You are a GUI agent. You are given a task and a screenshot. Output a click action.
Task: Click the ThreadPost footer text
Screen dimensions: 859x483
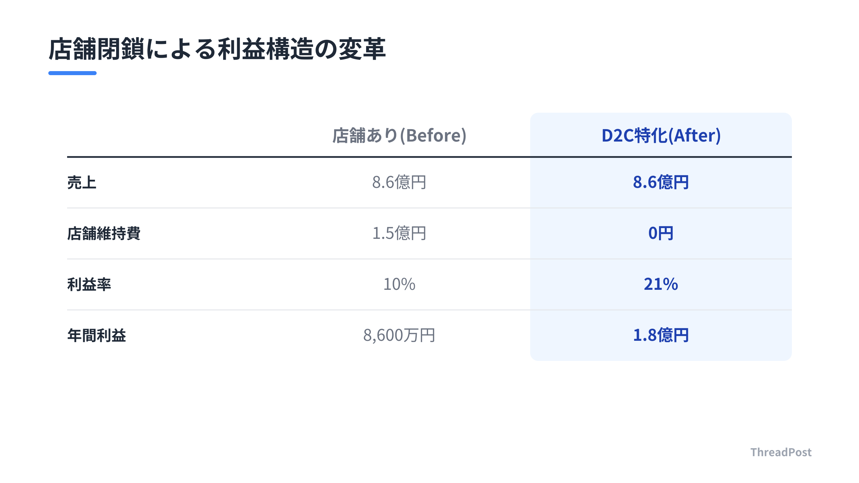point(781,452)
